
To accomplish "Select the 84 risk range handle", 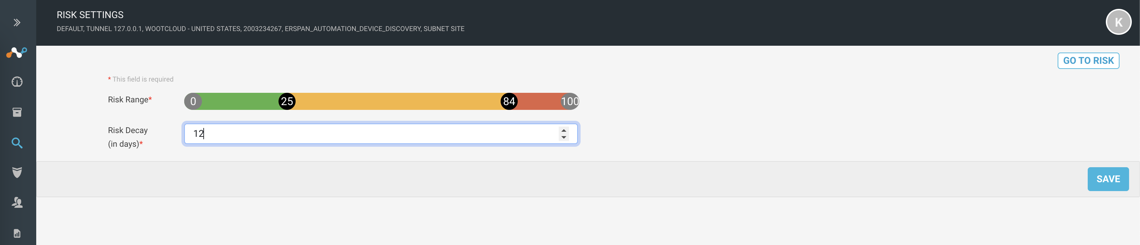I will (x=509, y=101).
